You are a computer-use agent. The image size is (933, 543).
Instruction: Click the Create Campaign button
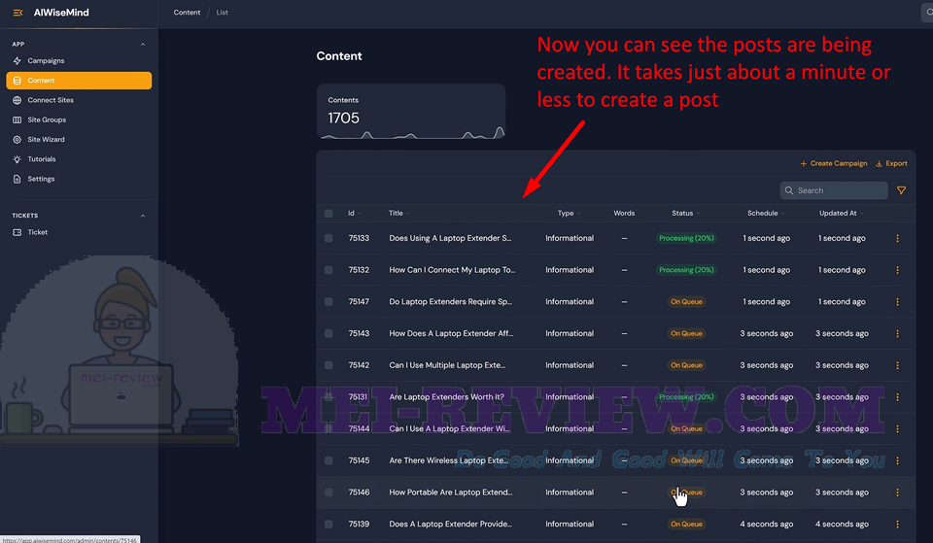click(833, 163)
